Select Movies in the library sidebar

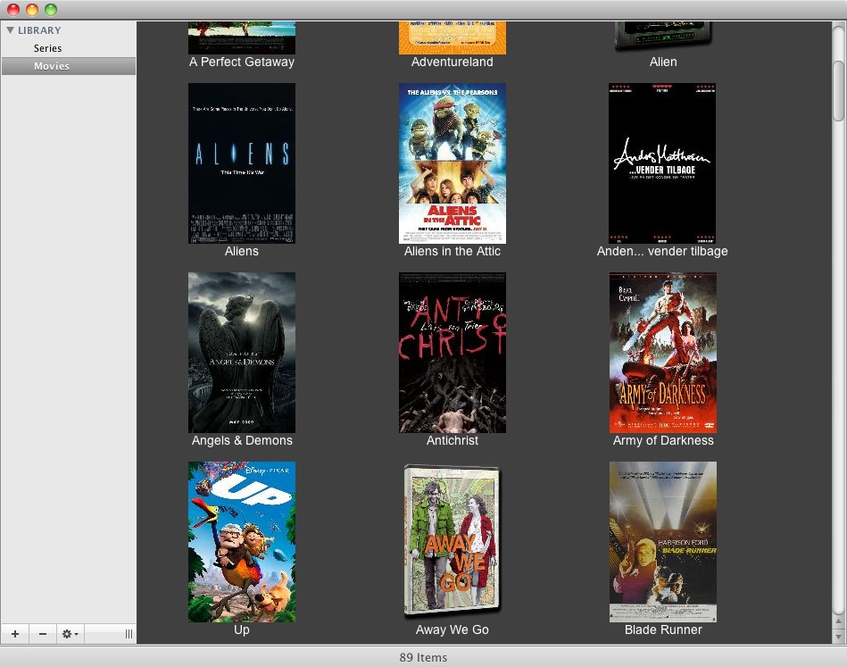click(52, 66)
